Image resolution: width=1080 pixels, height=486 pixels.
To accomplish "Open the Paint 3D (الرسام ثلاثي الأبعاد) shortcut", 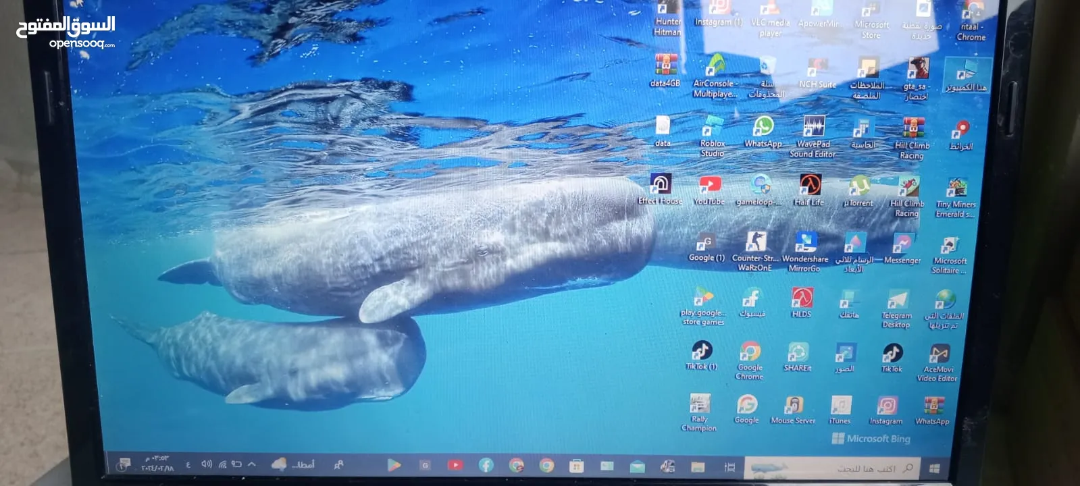I will click(x=854, y=253).
